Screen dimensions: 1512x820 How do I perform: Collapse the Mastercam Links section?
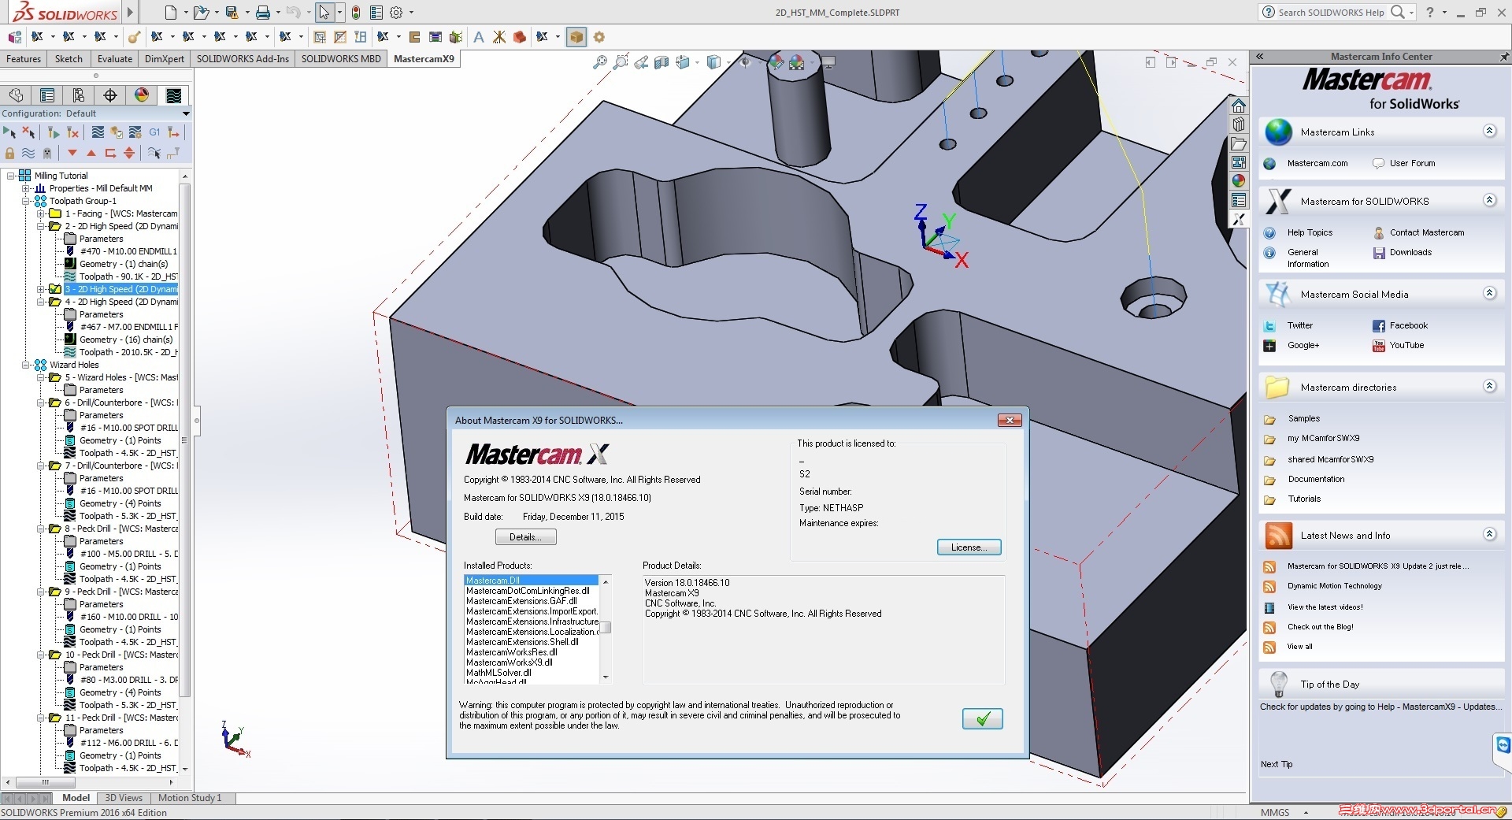point(1489,131)
